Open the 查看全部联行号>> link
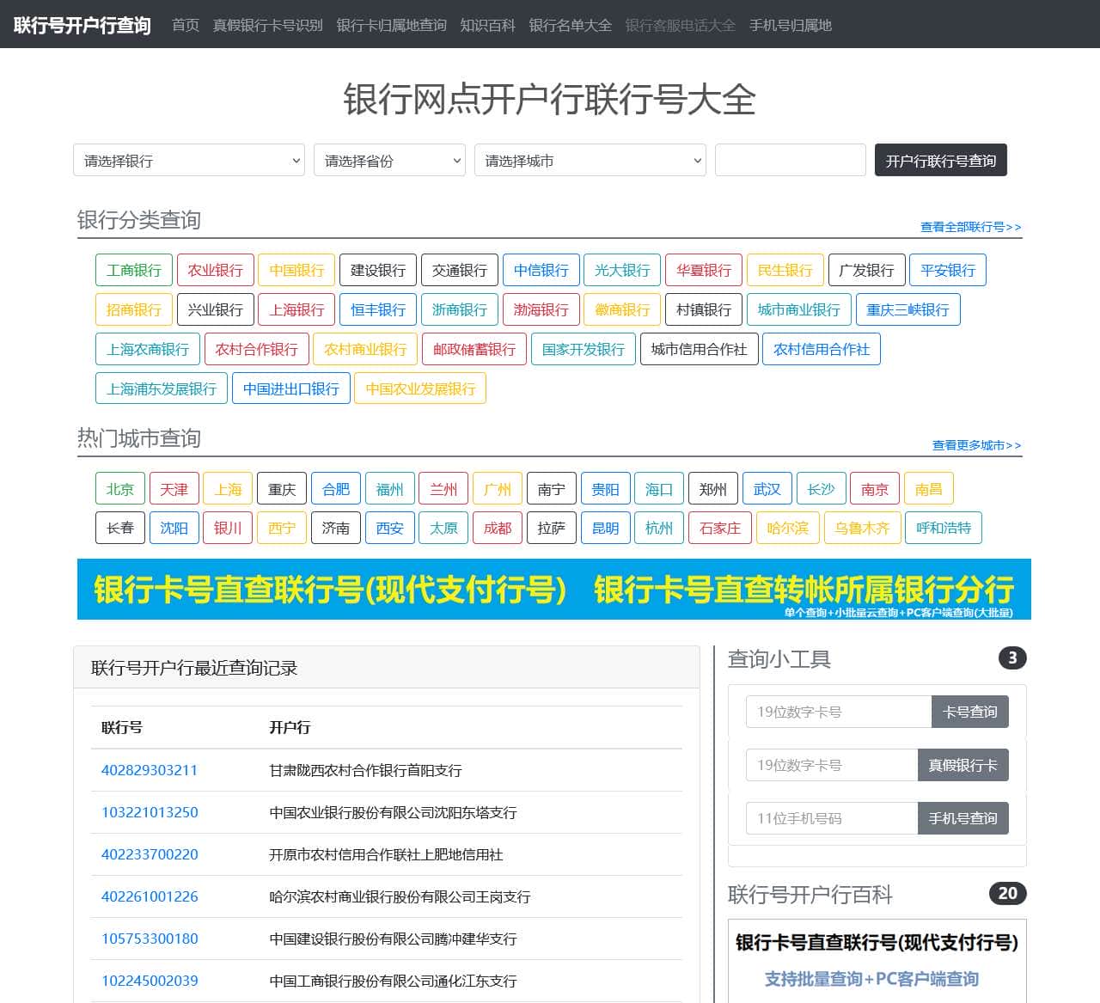Viewport: 1100px width, 1003px height. pyautogui.click(x=971, y=227)
